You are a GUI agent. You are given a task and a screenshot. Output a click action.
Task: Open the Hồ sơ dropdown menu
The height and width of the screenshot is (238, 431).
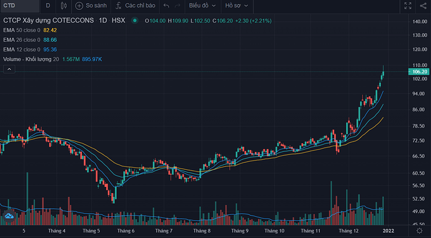(237, 6)
